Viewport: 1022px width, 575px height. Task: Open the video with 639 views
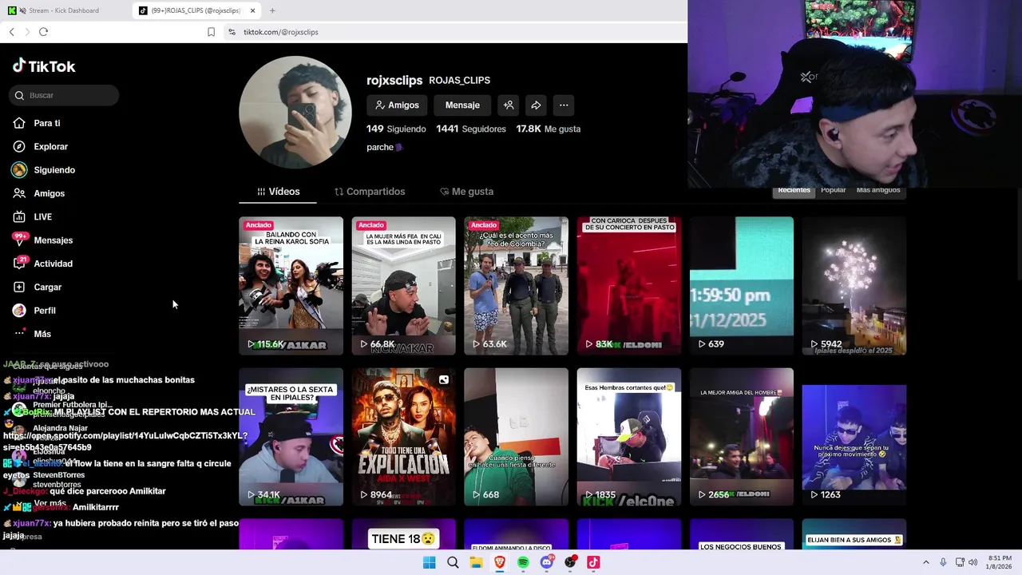point(742,286)
